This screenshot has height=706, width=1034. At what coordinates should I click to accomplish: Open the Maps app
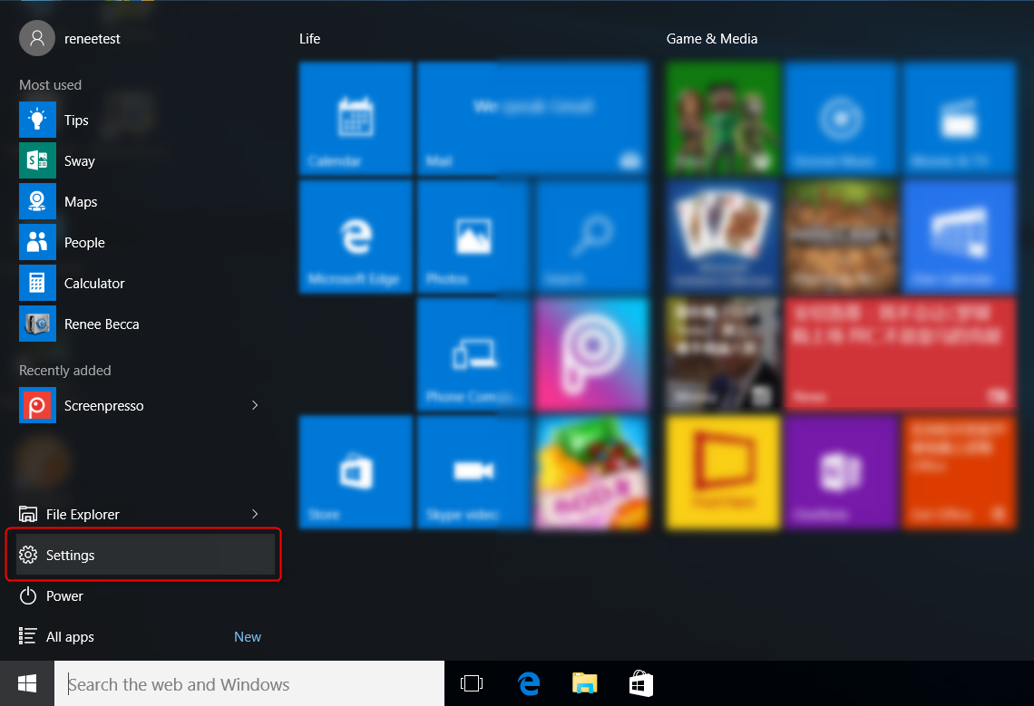(x=80, y=201)
